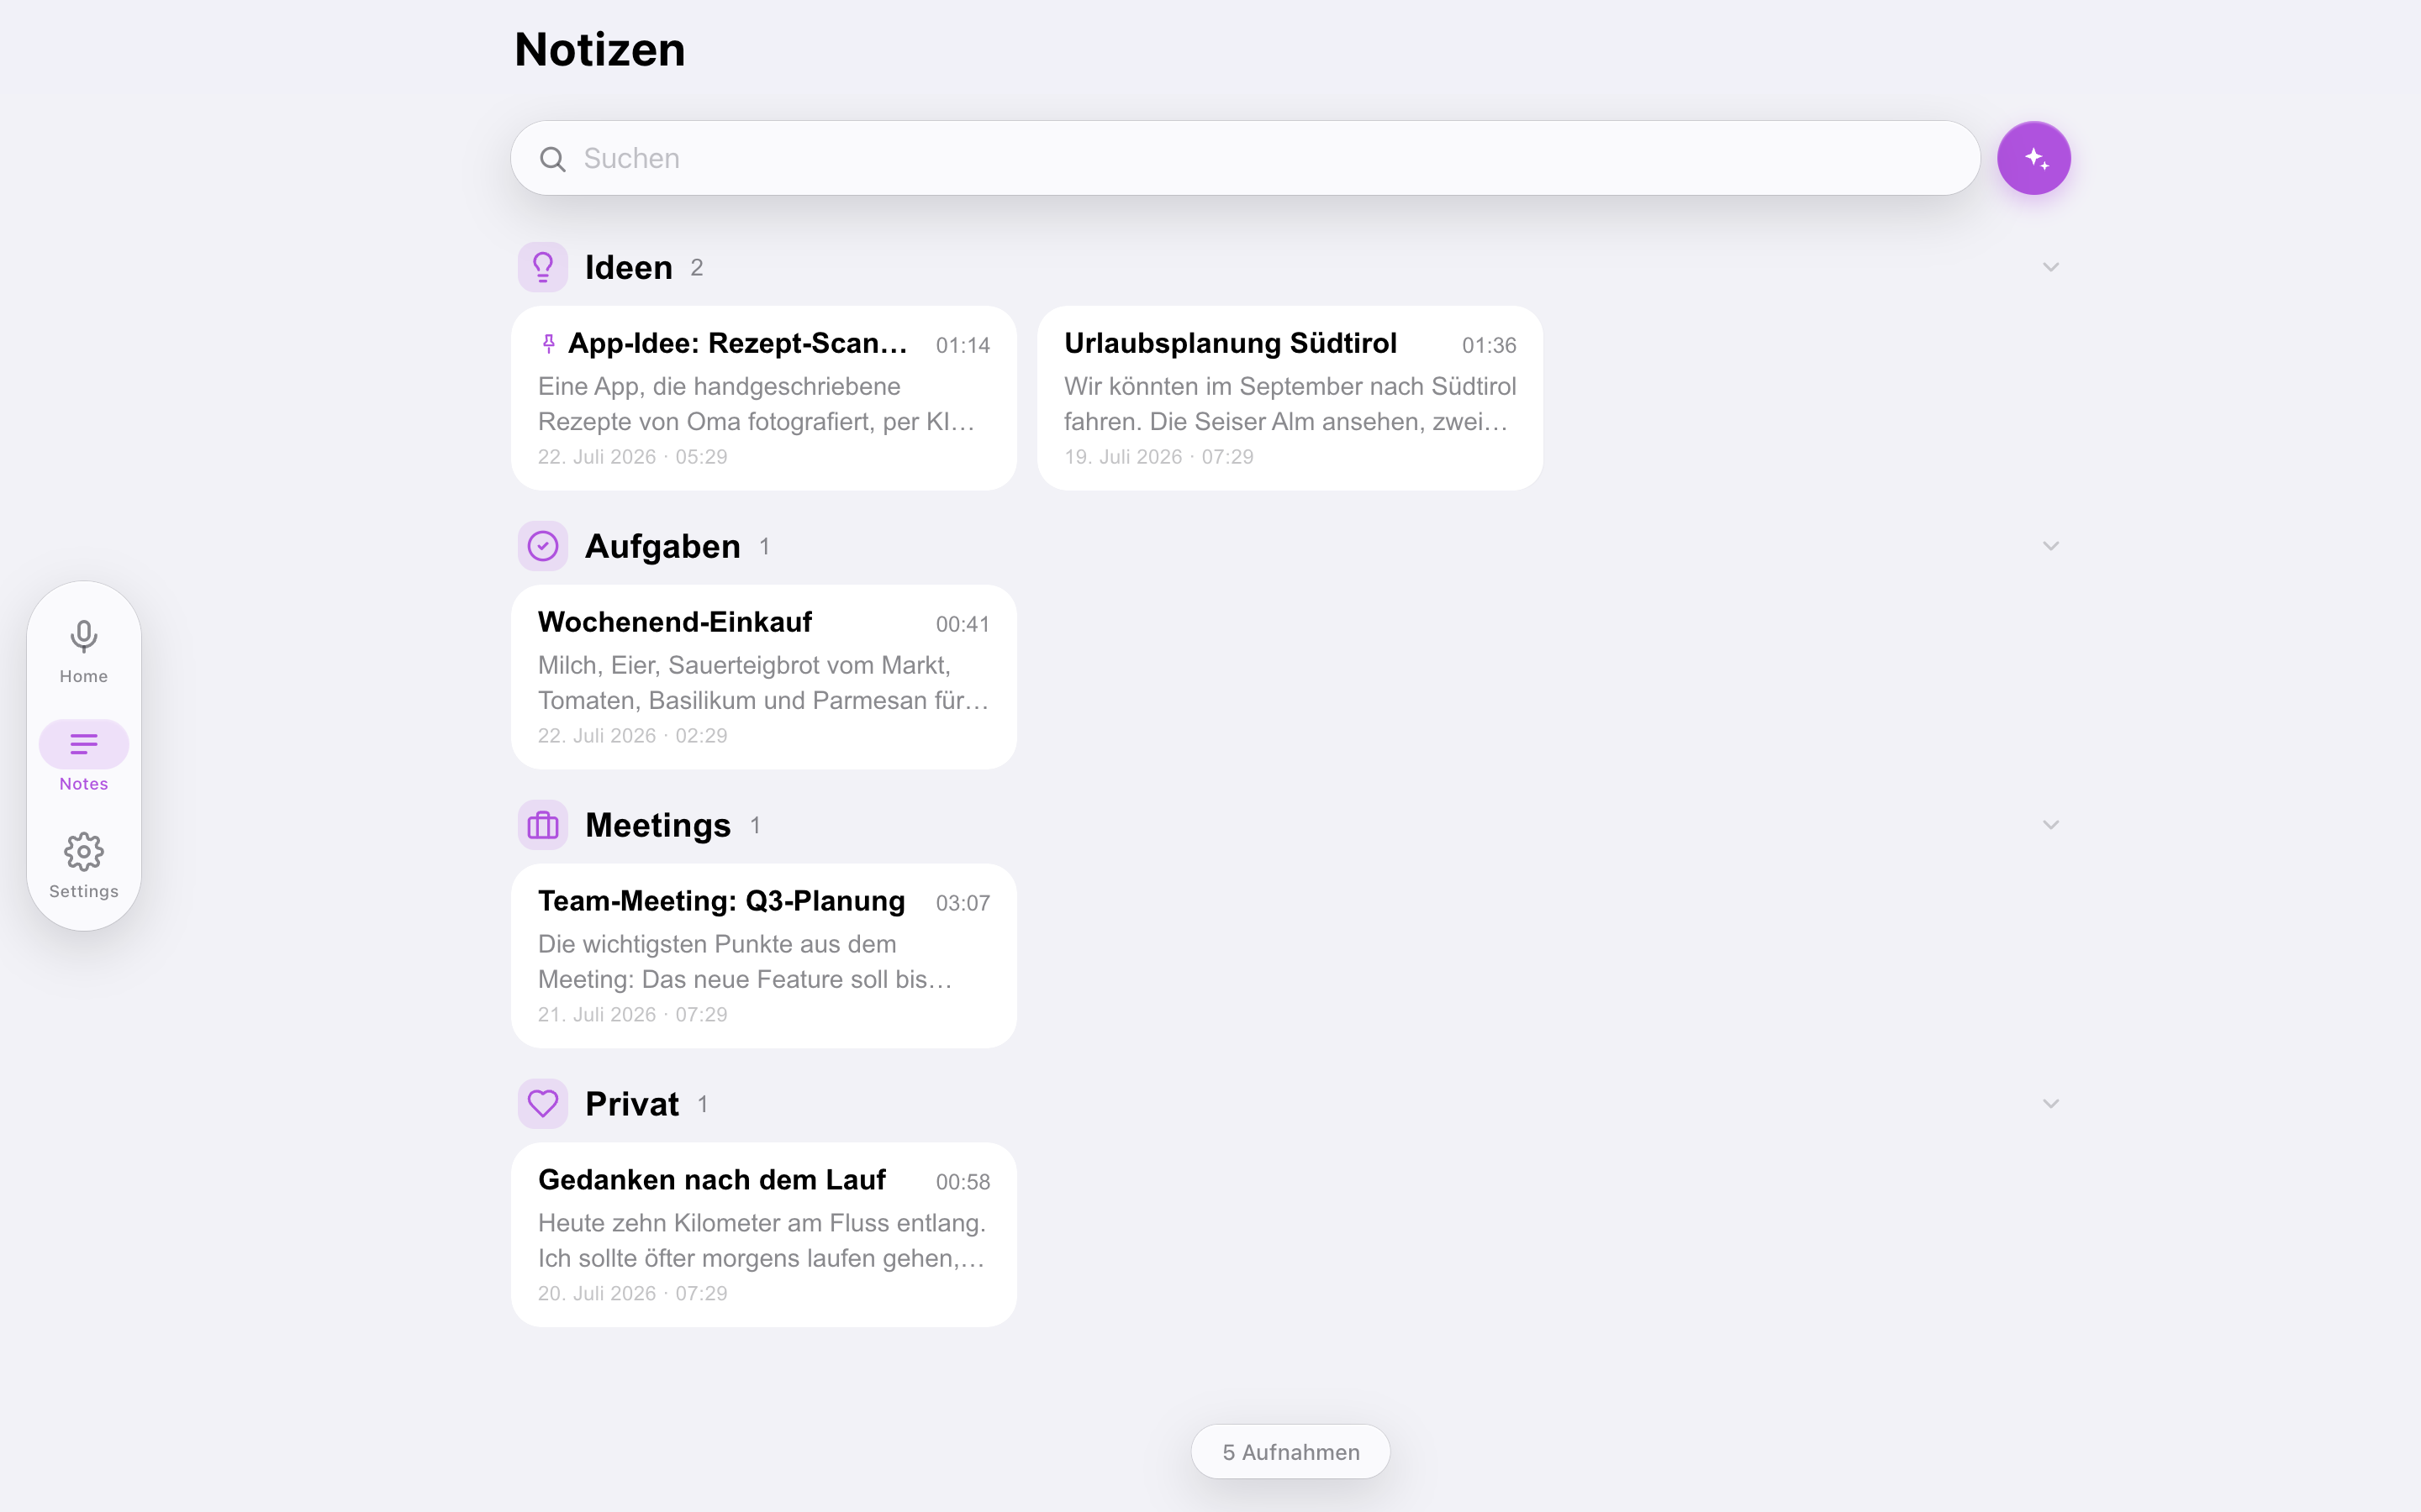Click the briefcase icon beside Meetings

542,825
